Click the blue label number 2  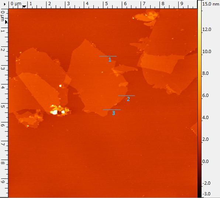point(128,99)
